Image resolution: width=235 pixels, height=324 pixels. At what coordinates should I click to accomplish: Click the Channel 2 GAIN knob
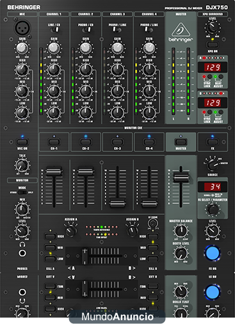pyautogui.click(x=86, y=49)
